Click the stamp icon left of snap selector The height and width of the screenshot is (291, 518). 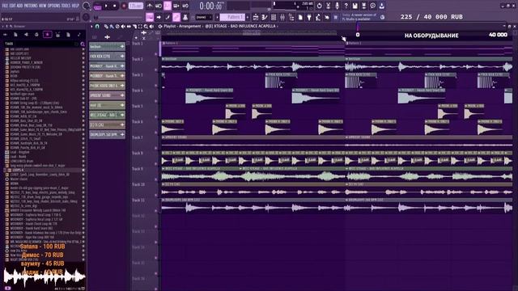pyautogui.click(x=185, y=17)
